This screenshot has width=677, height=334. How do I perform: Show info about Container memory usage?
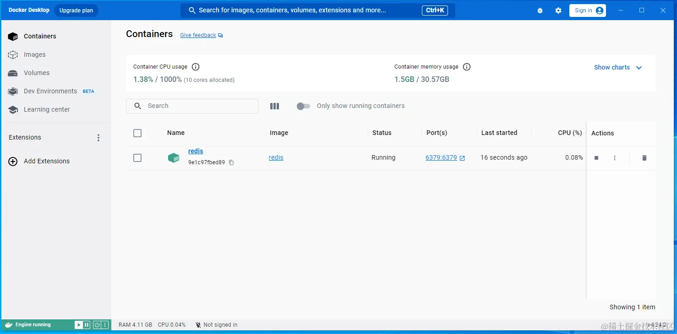click(x=467, y=67)
